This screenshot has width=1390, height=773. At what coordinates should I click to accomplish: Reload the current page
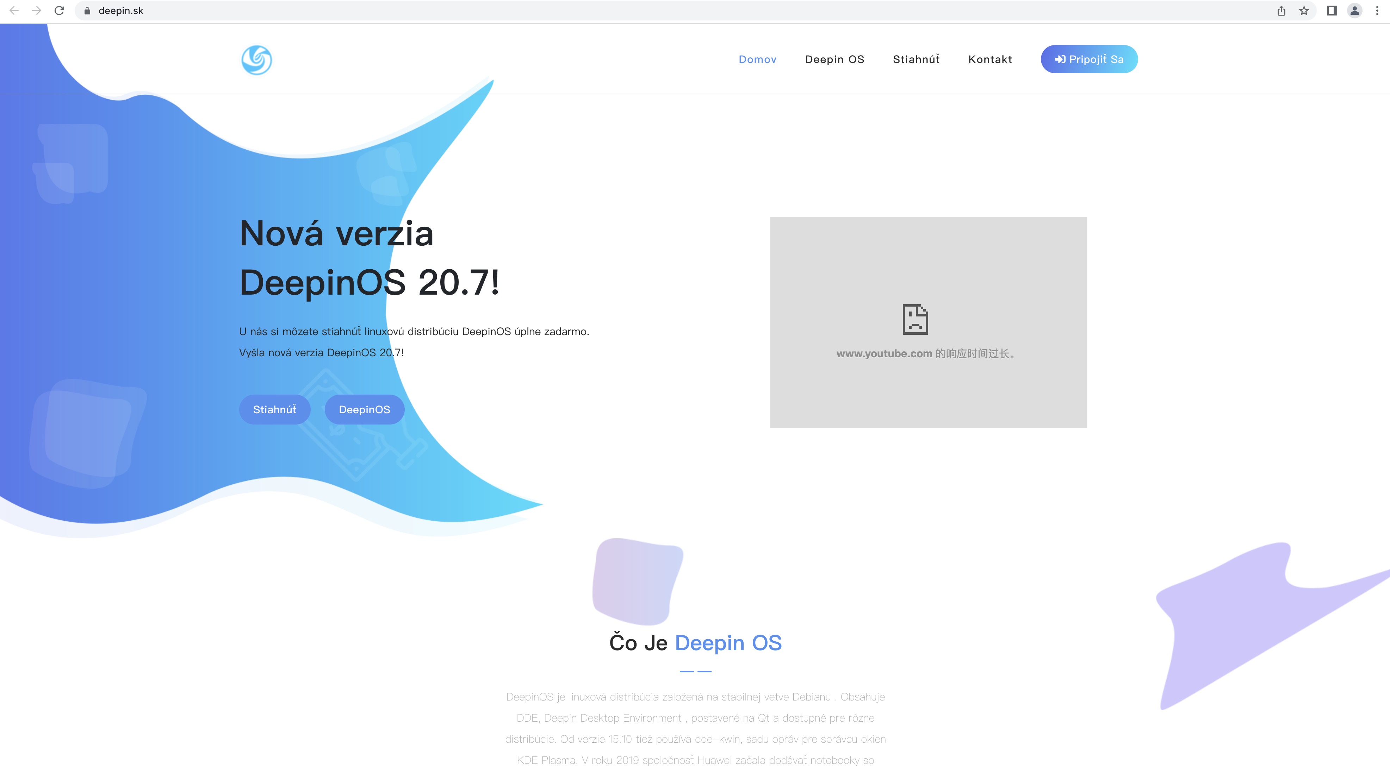click(x=60, y=11)
